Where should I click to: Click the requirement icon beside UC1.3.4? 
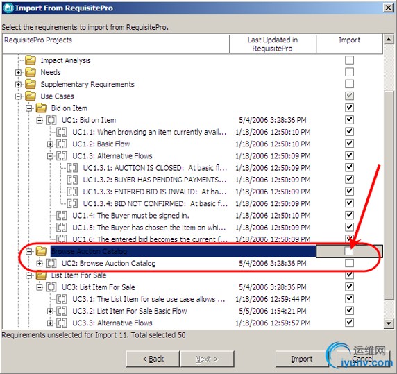point(72,203)
